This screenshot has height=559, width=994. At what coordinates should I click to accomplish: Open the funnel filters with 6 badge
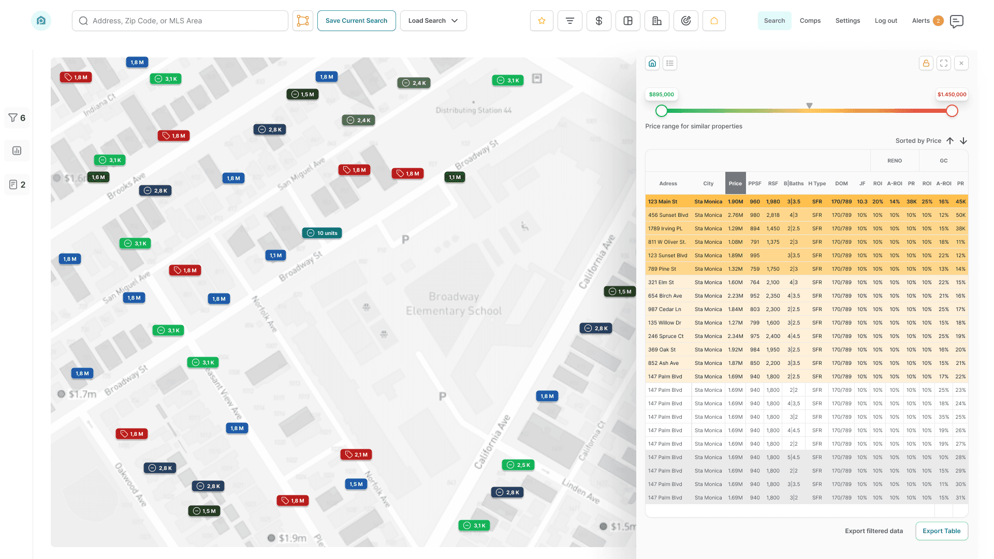pyautogui.click(x=17, y=118)
